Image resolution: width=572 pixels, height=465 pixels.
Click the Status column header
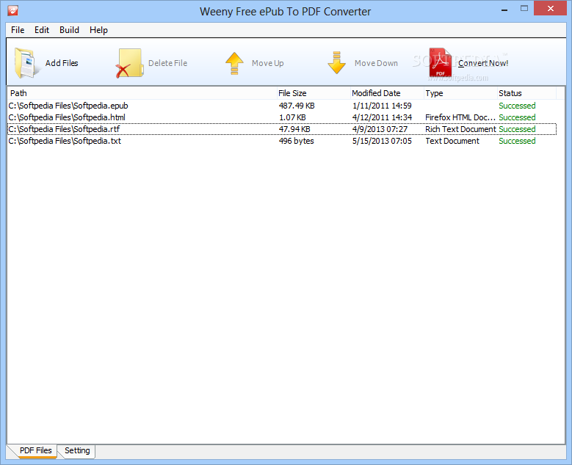[x=526, y=93]
